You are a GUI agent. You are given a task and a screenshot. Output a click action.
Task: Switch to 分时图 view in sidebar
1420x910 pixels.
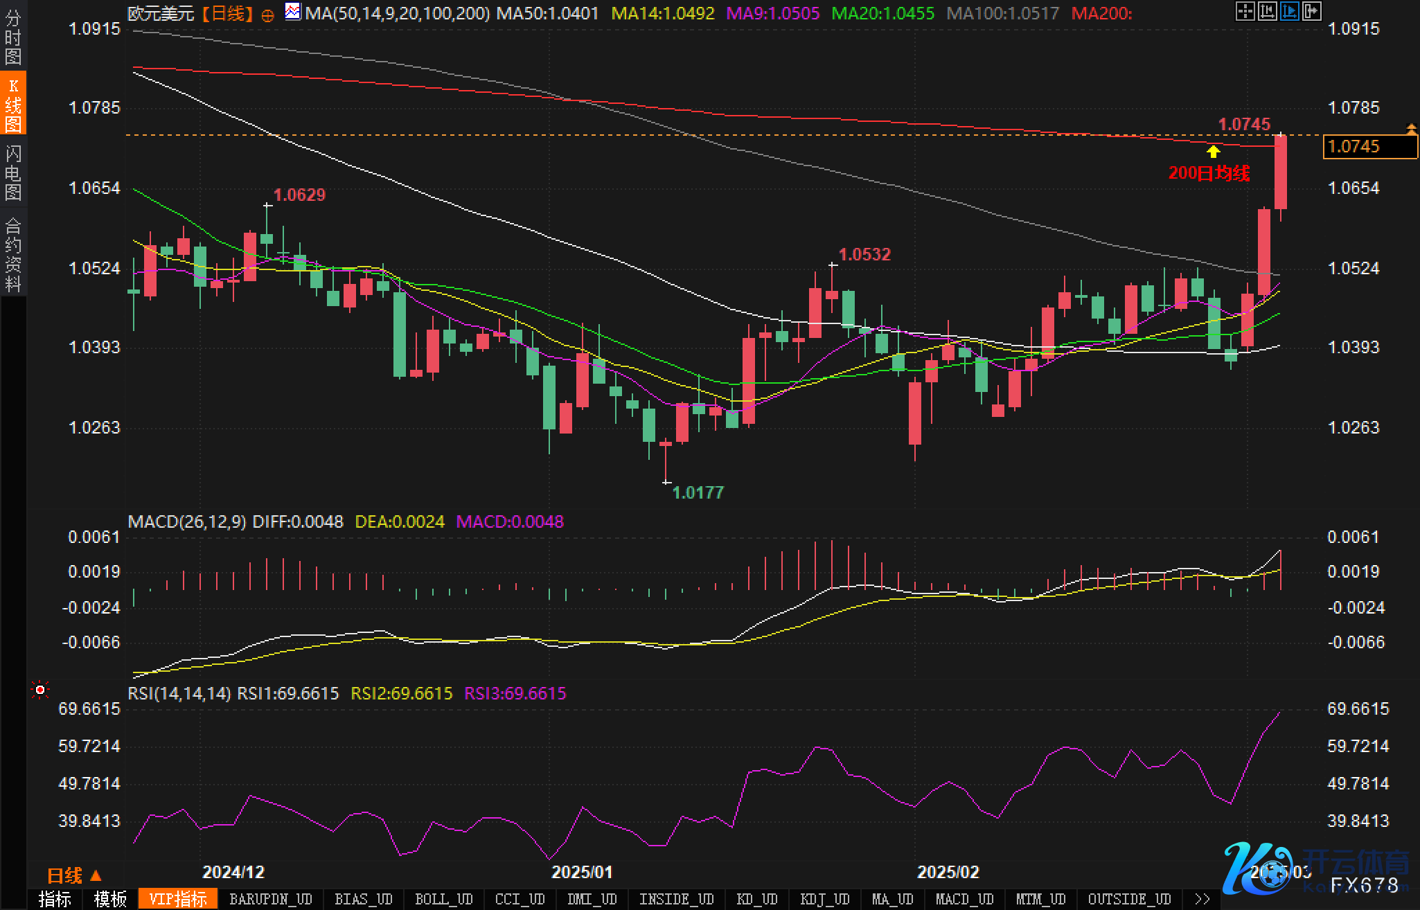coord(13,36)
